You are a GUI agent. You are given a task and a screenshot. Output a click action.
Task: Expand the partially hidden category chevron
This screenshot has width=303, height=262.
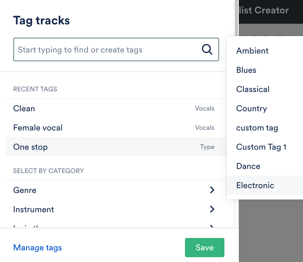pyautogui.click(x=212, y=226)
